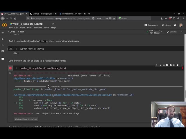Open Colab files sidebar folder icon
Image resolution: width=186 pixels, height=139 pixels.
[x=3, y=51]
